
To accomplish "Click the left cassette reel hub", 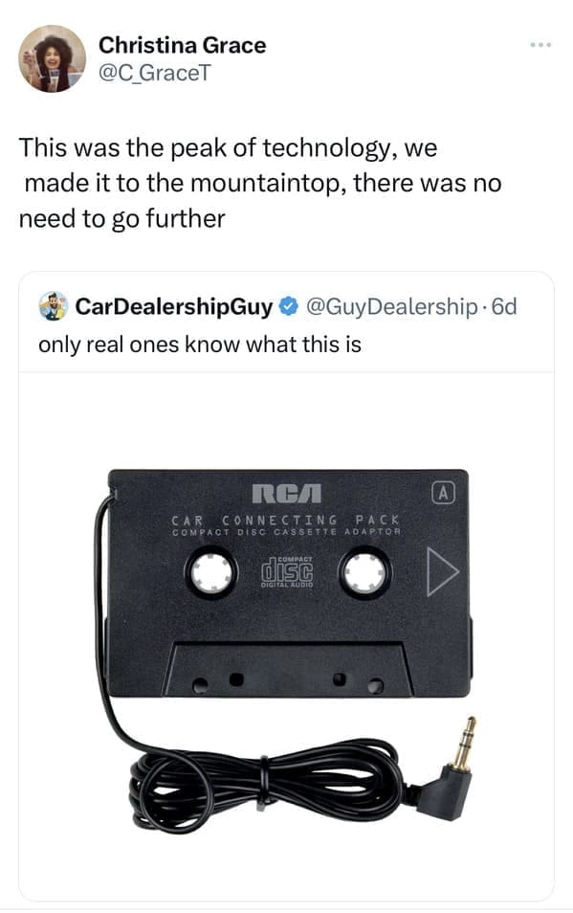I will coord(211,572).
